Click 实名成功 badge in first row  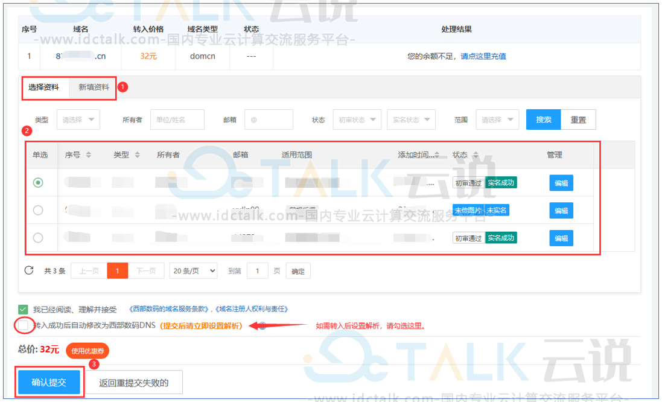point(501,182)
